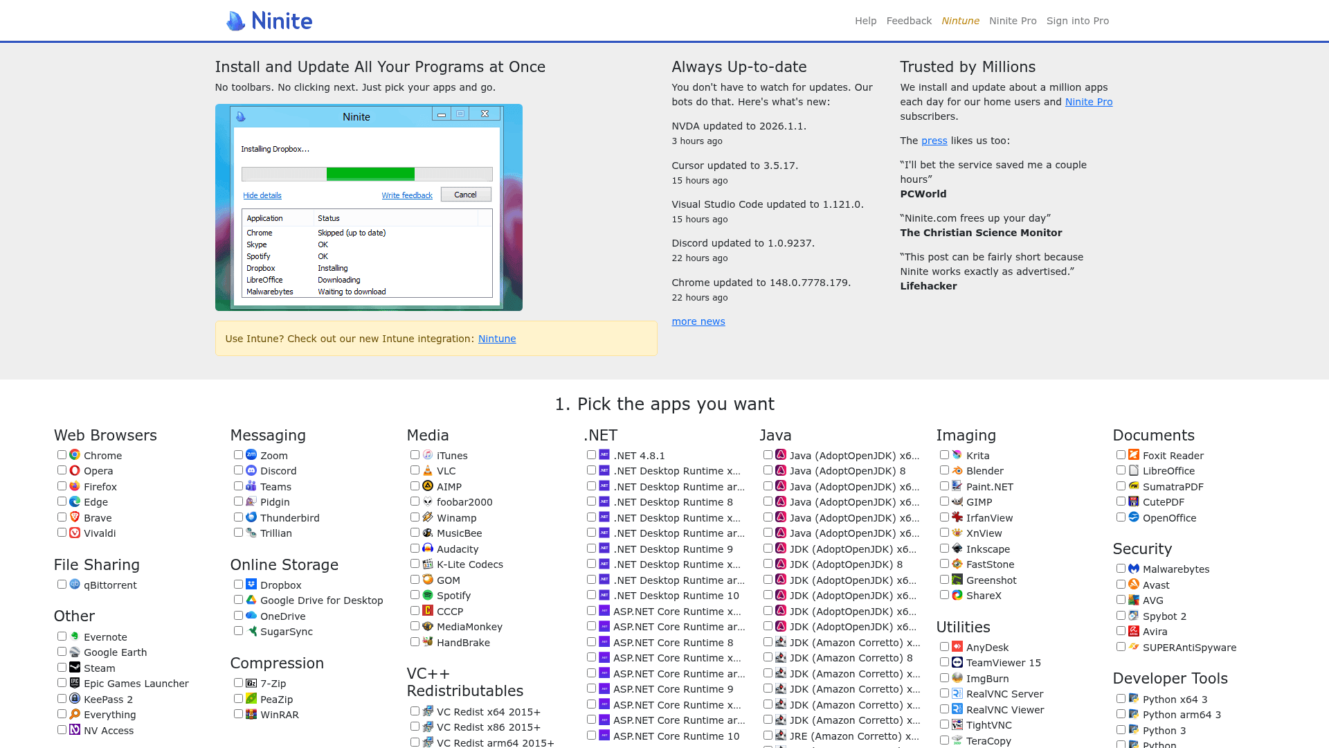The width and height of the screenshot is (1329, 748).
Task: Click the AnyDesk icon
Action: (957, 647)
